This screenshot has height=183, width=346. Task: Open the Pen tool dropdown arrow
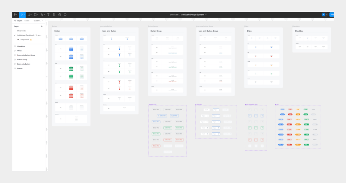coord(44,15)
